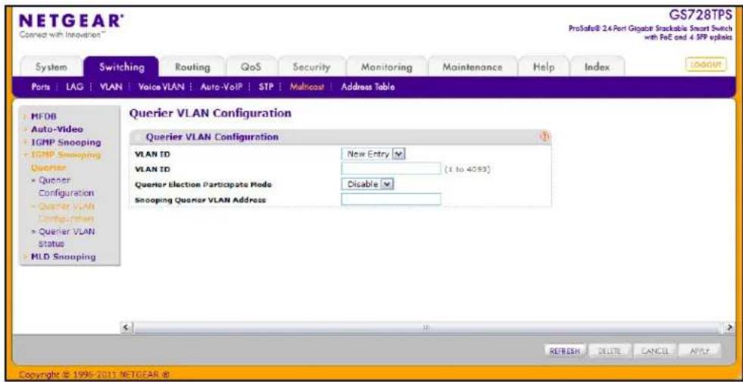Open the Maintenance tab
Viewport: 743px width, 382px height.
(472, 67)
